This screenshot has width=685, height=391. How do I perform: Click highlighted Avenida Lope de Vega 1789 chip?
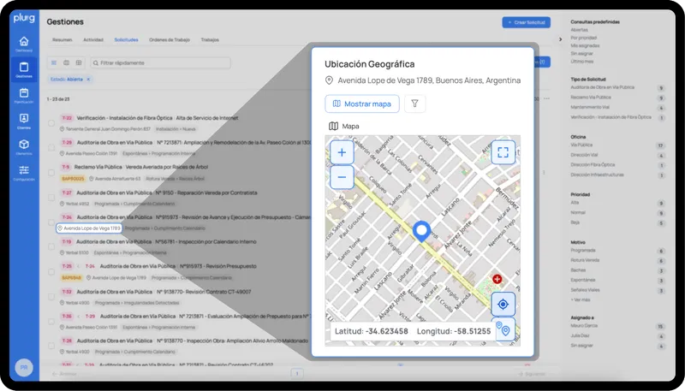pos(89,228)
